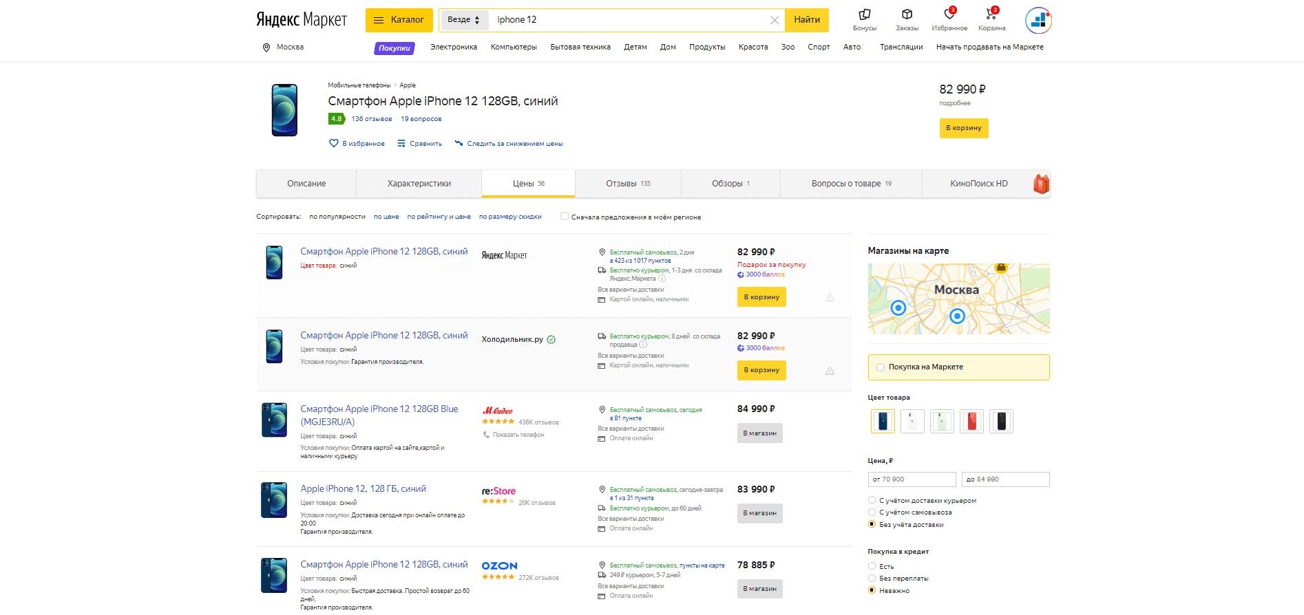The image size is (1304, 615).
Task: Add Яндекс Маркет offer to cart
Action: tap(761, 297)
